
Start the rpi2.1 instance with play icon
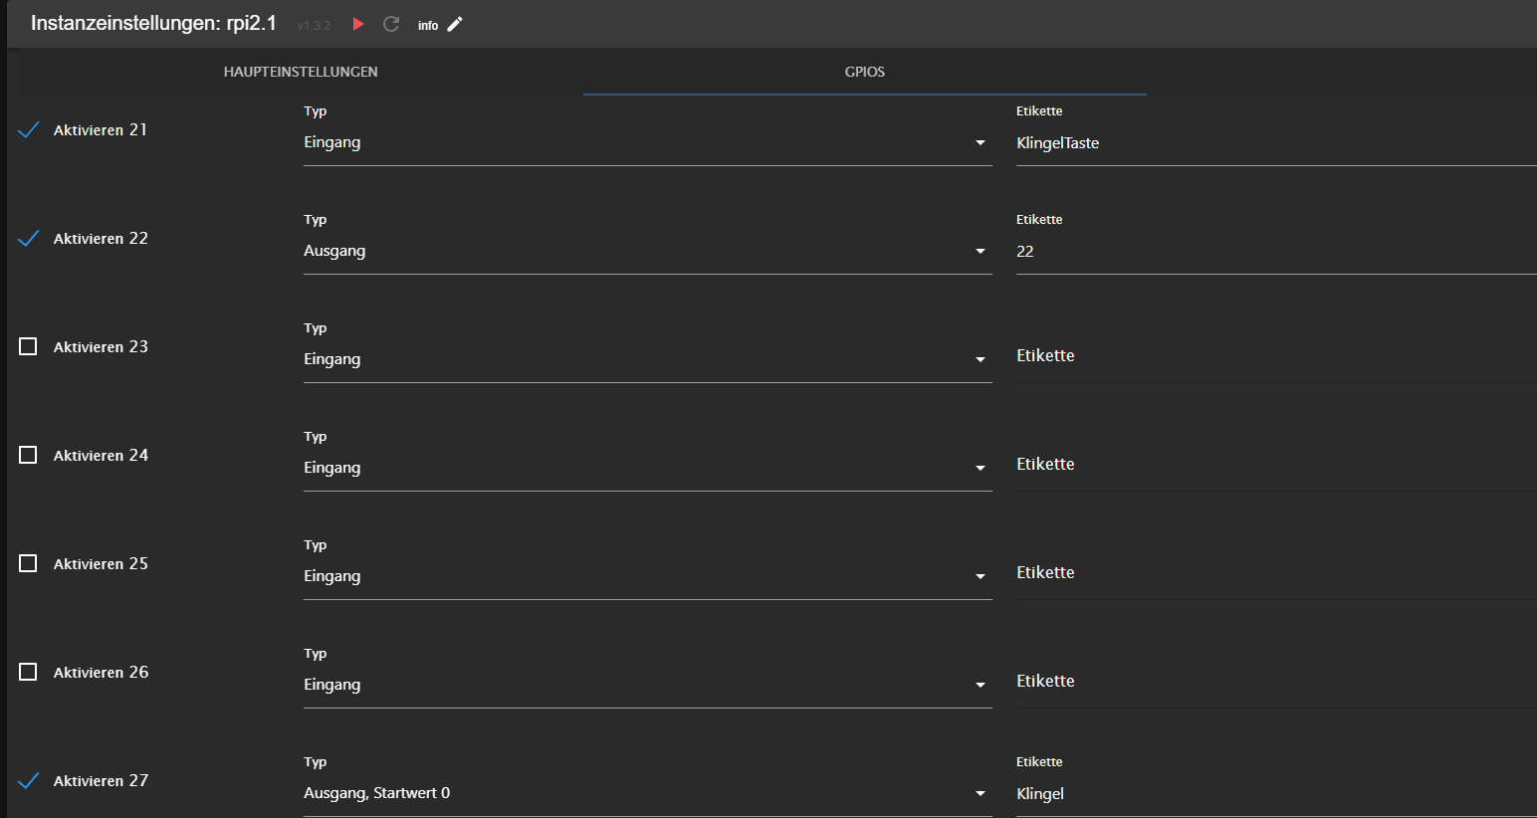click(x=358, y=24)
